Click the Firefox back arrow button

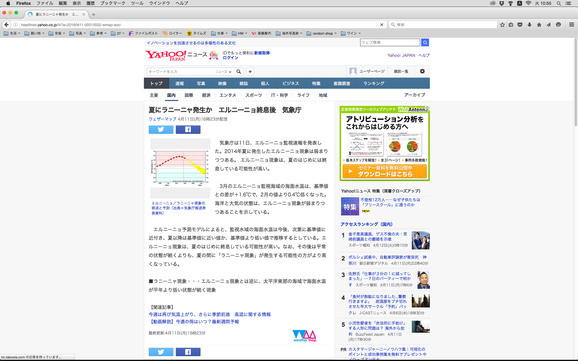(x=7, y=25)
